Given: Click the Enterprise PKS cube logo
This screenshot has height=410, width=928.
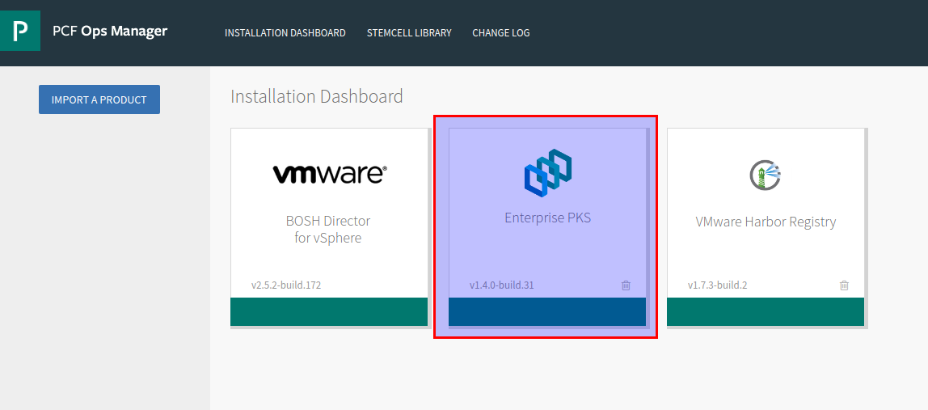Looking at the screenshot, I should click(547, 173).
